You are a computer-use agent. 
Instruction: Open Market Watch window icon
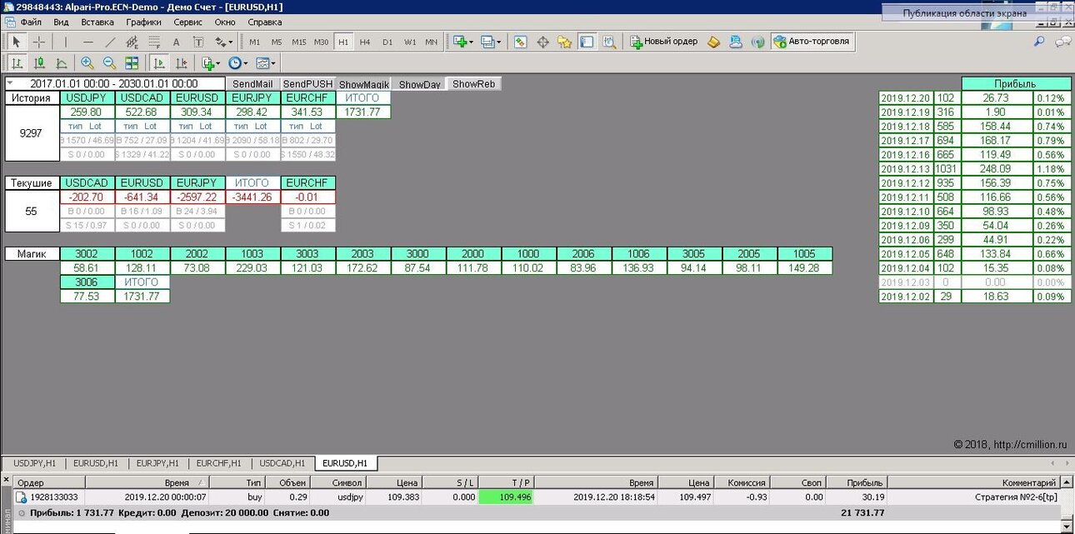click(520, 42)
